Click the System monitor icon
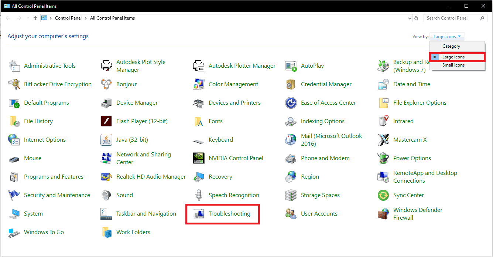 tap(14, 214)
